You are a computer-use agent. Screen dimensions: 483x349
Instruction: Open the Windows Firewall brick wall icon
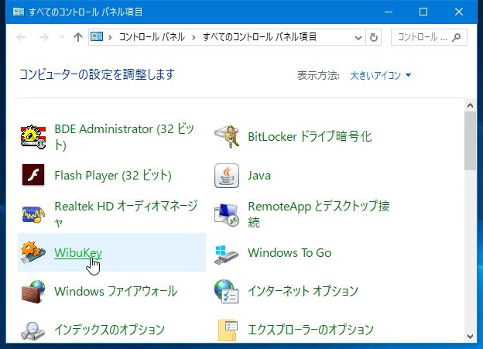(33, 292)
